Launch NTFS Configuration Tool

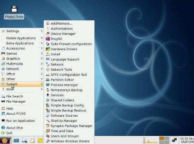click(69, 75)
